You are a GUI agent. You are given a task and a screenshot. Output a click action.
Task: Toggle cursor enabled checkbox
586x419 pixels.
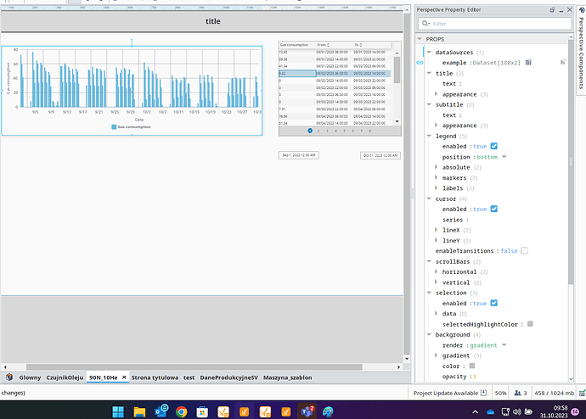click(x=493, y=209)
